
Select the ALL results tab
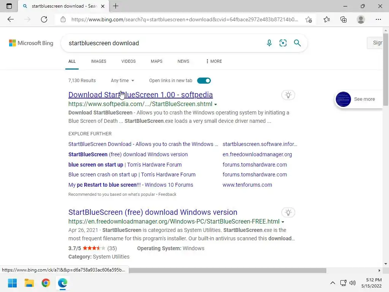coord(72,61)
